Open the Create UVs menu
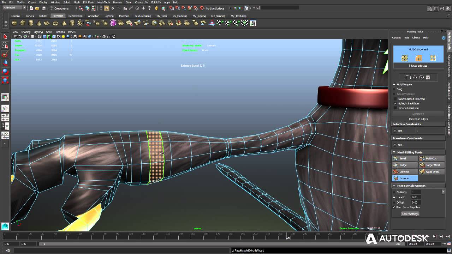This screenshot has height=254, width=452. click(x=141, y=2)
